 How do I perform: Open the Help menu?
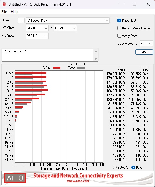point(14,12)
